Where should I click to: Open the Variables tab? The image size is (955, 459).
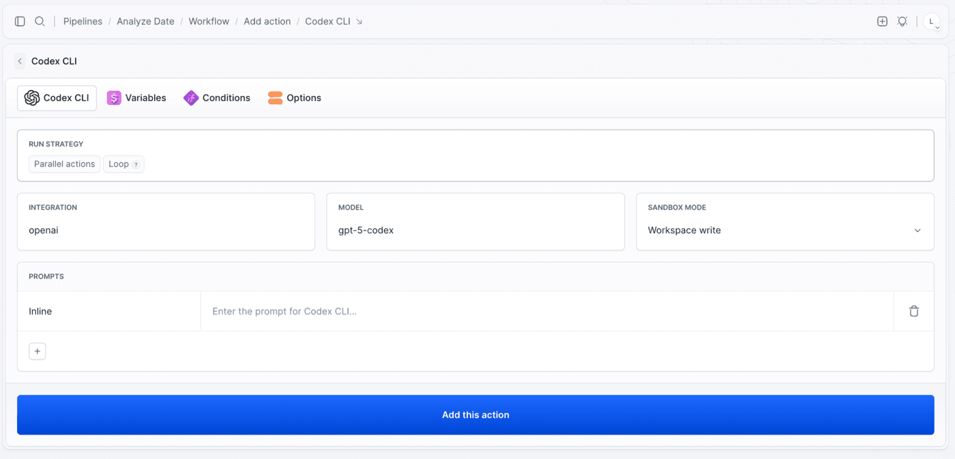tap(136, 98)
